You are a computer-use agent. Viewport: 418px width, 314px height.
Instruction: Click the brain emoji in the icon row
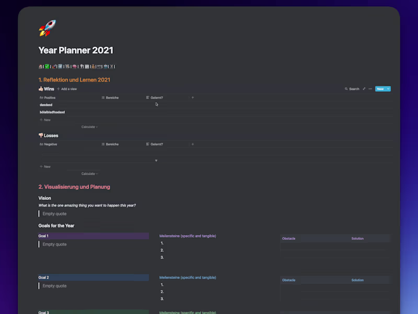coord(74,66)
